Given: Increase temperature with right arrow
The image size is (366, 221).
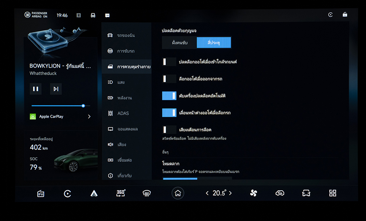Looking at the screenshot, I should tap(230, 193).
